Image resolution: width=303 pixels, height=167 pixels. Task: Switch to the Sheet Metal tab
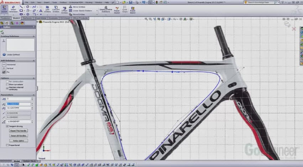pyautogui.click(x=40, y=18)
